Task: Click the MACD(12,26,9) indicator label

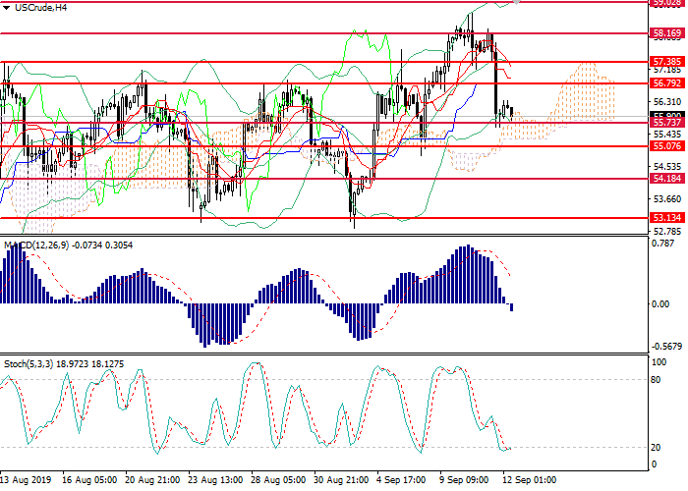Action: pyautogui.click(x=39, y=244)
